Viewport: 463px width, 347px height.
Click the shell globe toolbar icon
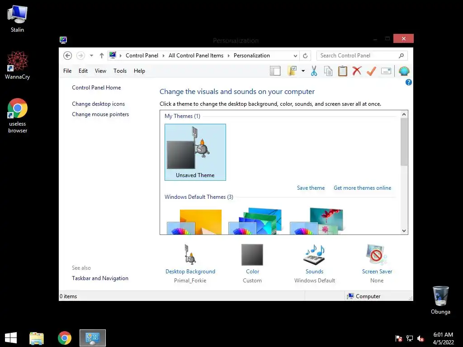click(x=404, y=71)
